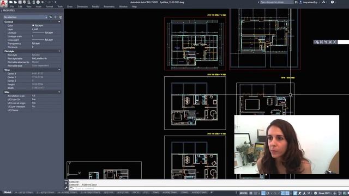Click the search binoculars icon

pyautogui.click(x=296, y=2)
